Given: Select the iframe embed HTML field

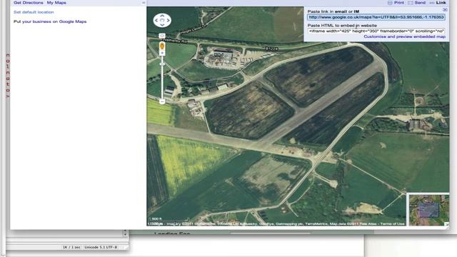Looking at the screenshot, I should 376,31.
